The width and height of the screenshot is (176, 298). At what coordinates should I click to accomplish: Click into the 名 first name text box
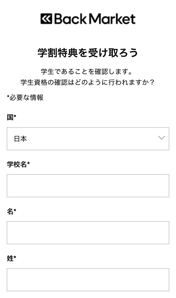pos(88,233)
